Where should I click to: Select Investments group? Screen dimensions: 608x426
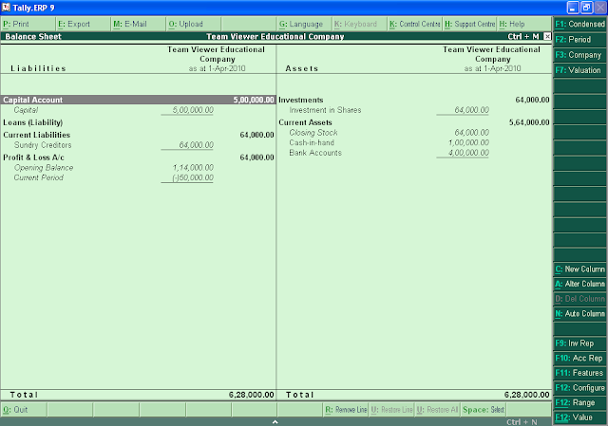pyautogui.click(x=301, y=100)
